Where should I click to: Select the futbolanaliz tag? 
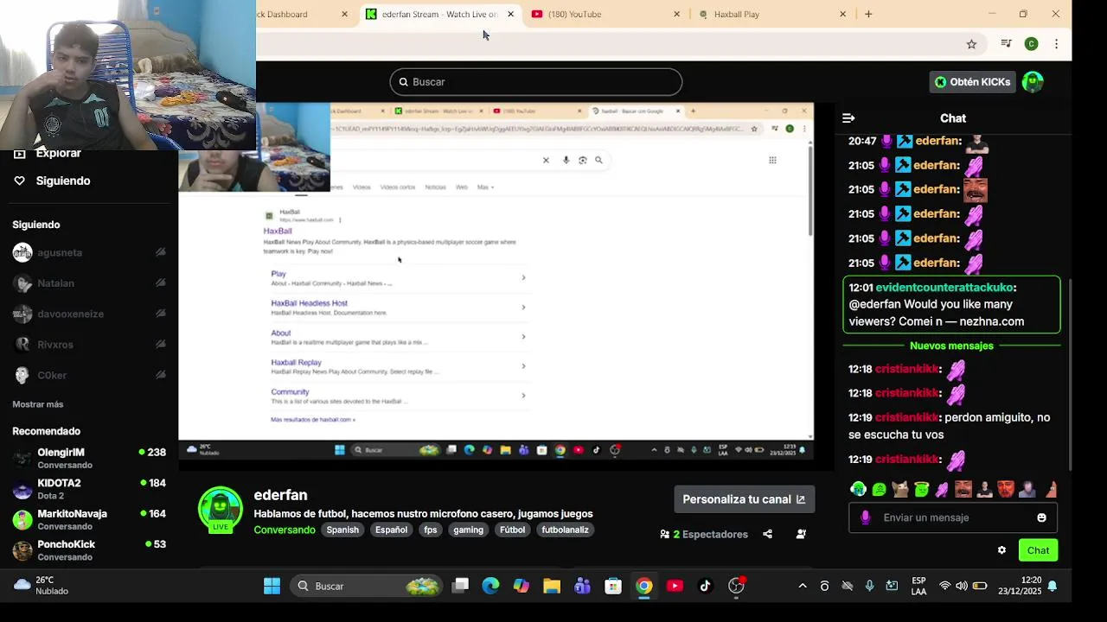[x=565, y=530]
